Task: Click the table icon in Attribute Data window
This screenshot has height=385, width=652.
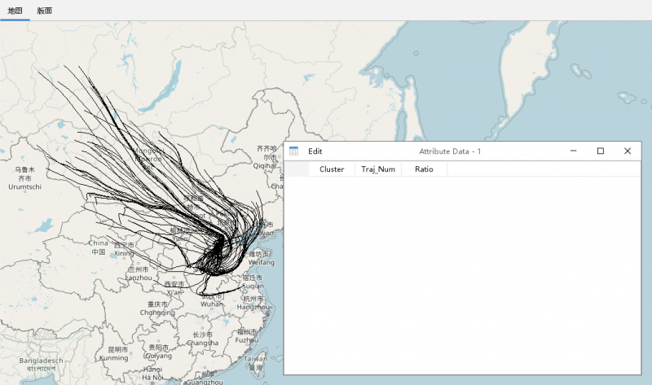Action: [293, 151]
